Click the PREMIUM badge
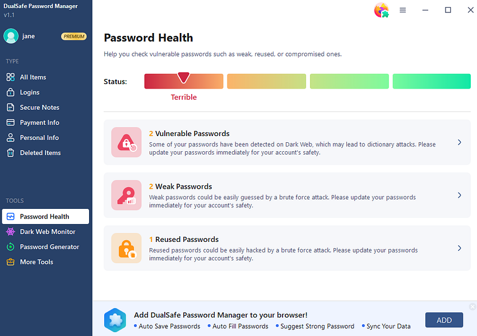The image size is (477, 336). [x=73, y=36]
